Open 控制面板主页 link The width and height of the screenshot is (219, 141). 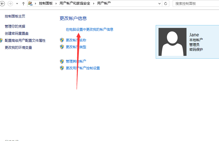pos(15,16)
